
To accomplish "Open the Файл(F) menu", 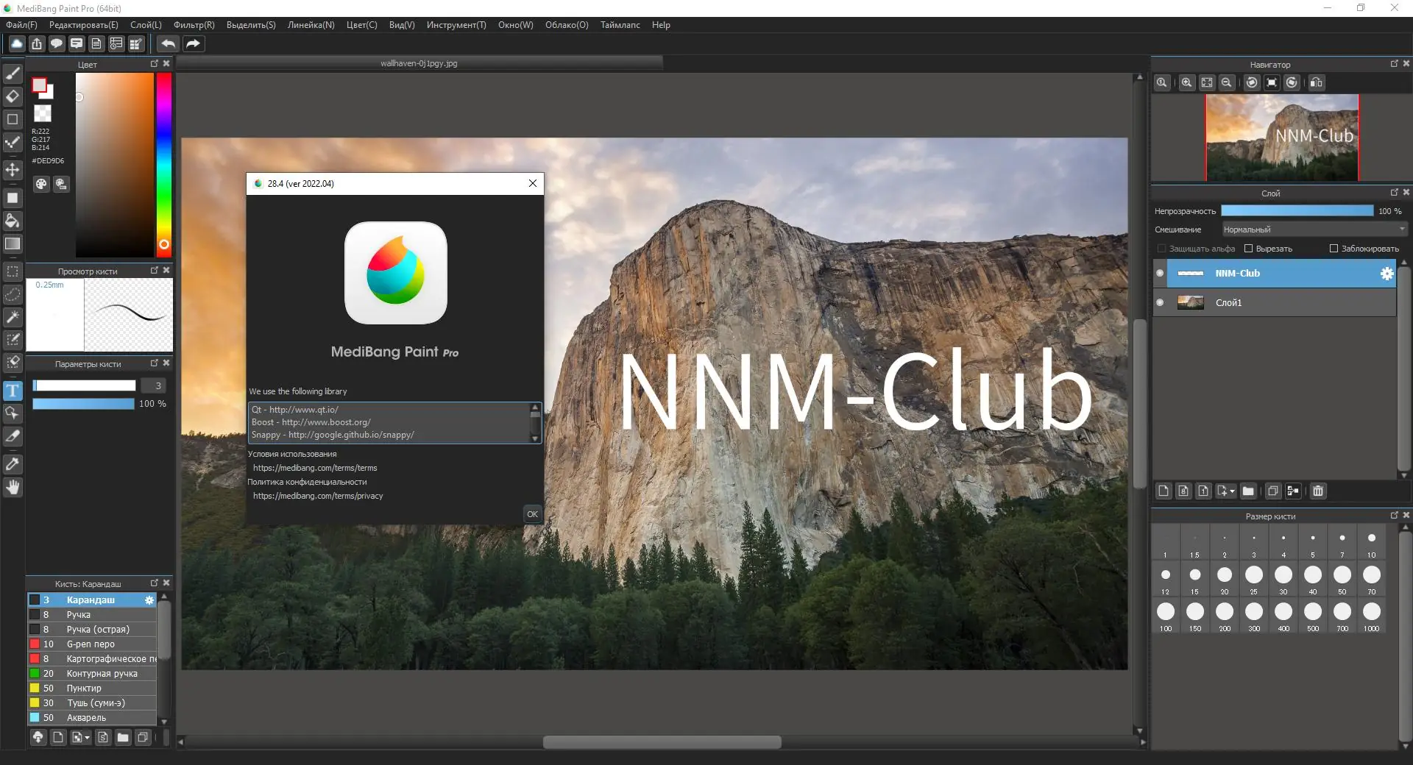I will [21, 25].
